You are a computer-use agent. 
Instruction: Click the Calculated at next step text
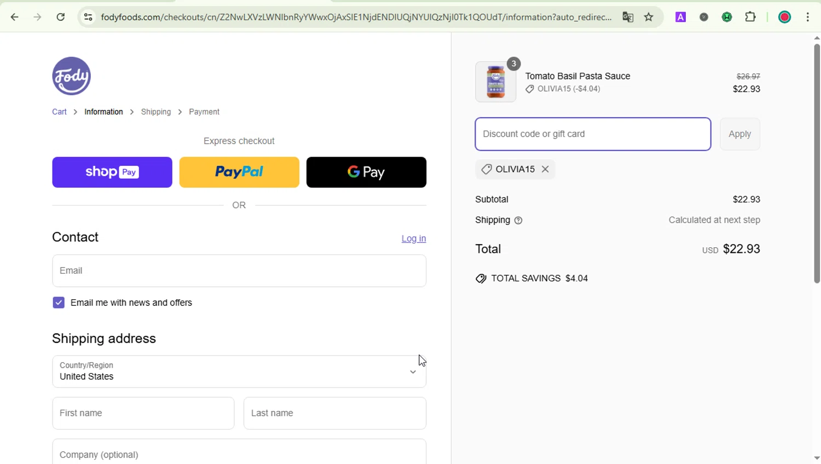[714, 220]
